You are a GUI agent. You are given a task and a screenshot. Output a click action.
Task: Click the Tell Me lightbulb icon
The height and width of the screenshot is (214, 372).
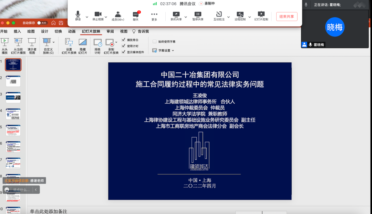click(x=134, y=31)
